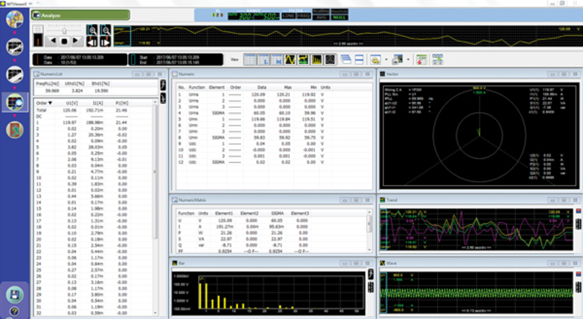The width and height of the screenshot is (583, 319).
Task: Open dropdown arrow next to settings window icon
Action: (x=386, y=60)
